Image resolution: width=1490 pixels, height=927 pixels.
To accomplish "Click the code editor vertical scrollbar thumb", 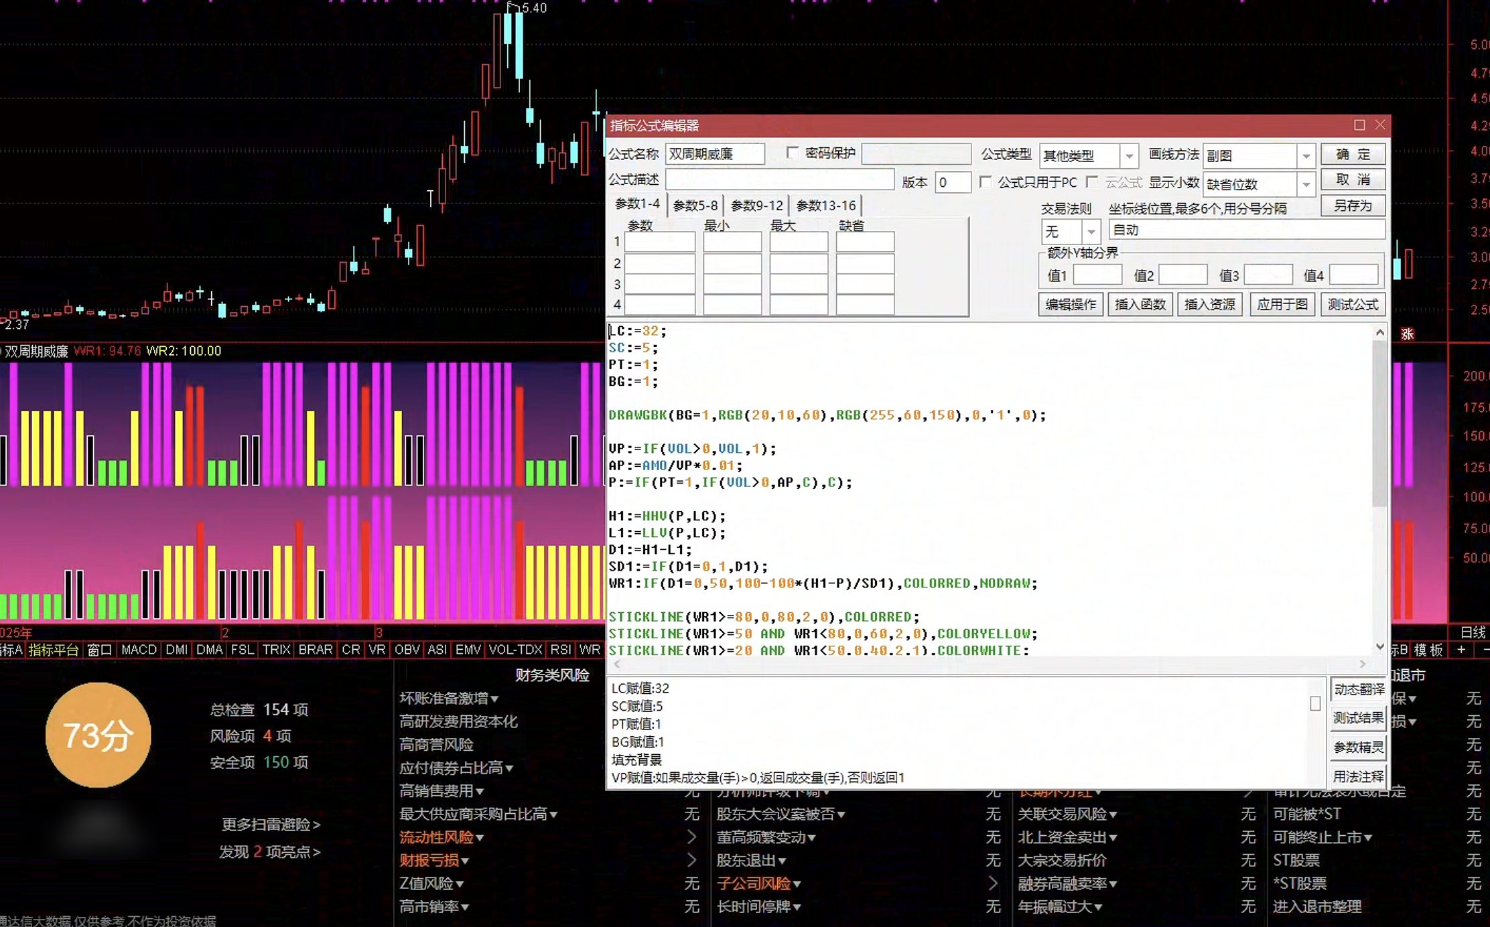I will [1379, 423].
